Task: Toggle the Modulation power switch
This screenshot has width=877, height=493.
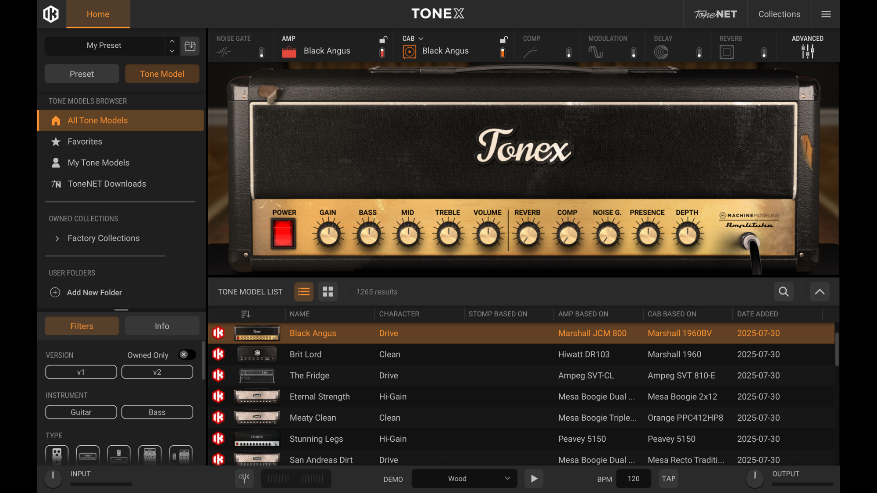Action: click(634, 53)
